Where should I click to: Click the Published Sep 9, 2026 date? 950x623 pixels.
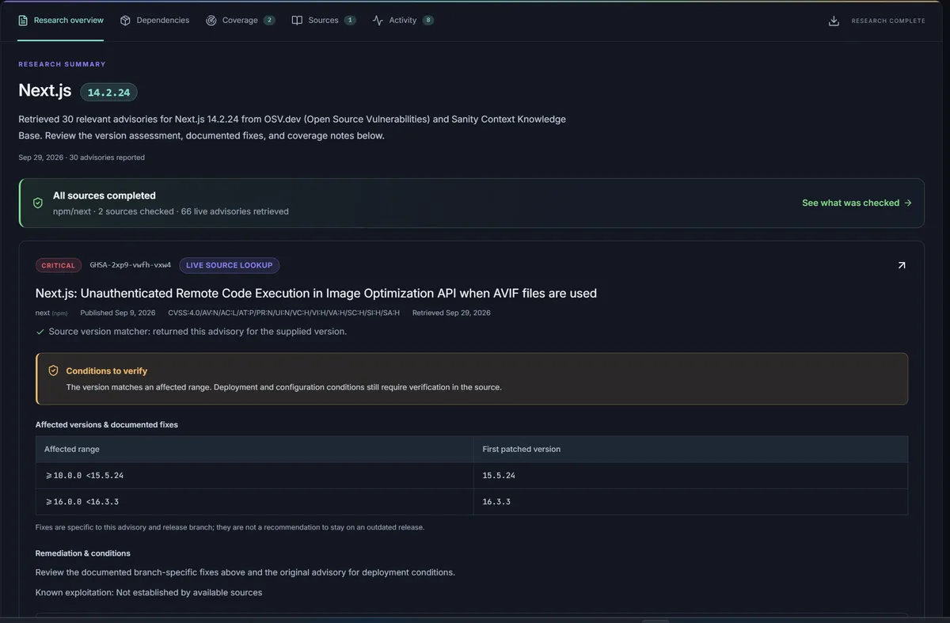point(118,313)
